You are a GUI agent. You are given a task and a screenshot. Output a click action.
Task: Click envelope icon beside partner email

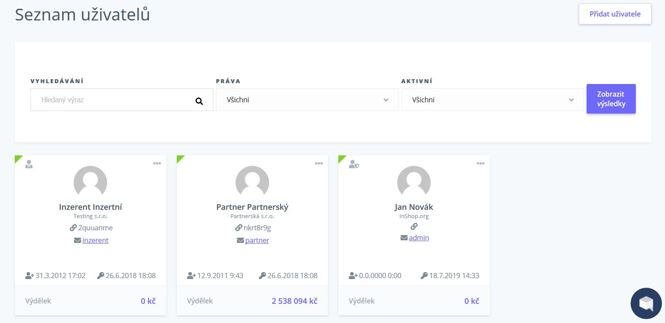(240, 240)
